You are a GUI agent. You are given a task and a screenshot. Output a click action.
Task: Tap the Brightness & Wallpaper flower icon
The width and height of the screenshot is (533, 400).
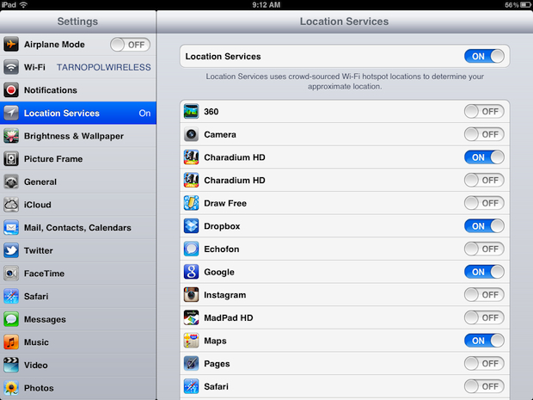tap(11, 136)
